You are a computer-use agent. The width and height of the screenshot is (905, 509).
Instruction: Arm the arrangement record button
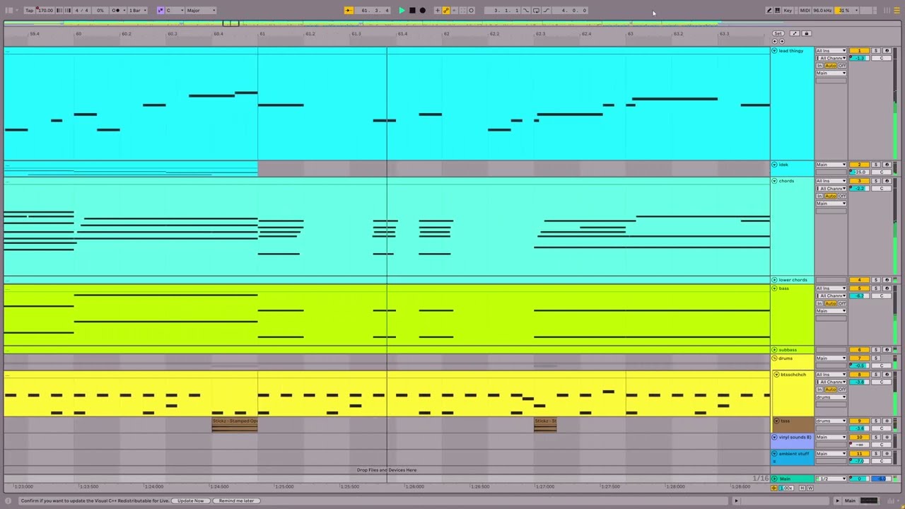pyautogui.click(x=423, y=10)
